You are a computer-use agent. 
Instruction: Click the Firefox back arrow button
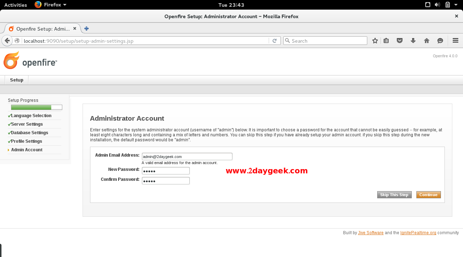[7, 41]
